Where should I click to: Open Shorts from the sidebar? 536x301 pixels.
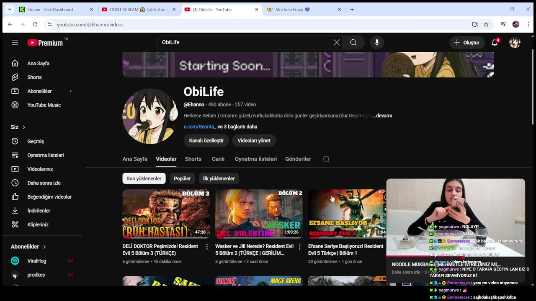[34, 77]
